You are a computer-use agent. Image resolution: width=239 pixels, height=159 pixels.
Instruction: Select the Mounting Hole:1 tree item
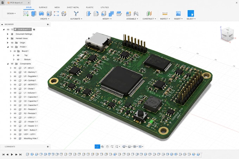(31, 138)
